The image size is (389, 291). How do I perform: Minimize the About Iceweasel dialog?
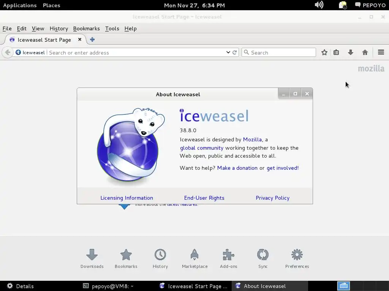point(283,94)
